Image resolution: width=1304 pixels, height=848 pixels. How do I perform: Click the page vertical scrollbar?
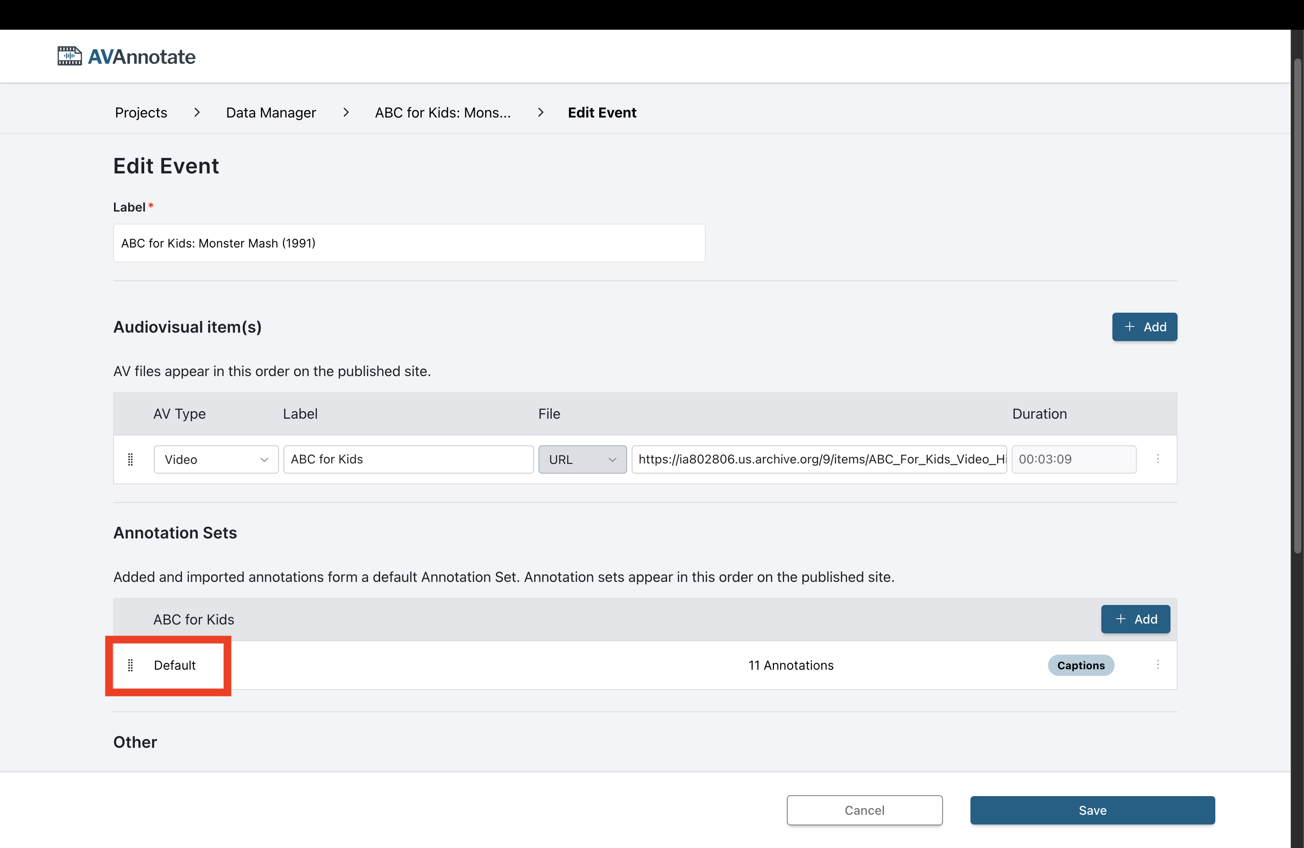1297,307
